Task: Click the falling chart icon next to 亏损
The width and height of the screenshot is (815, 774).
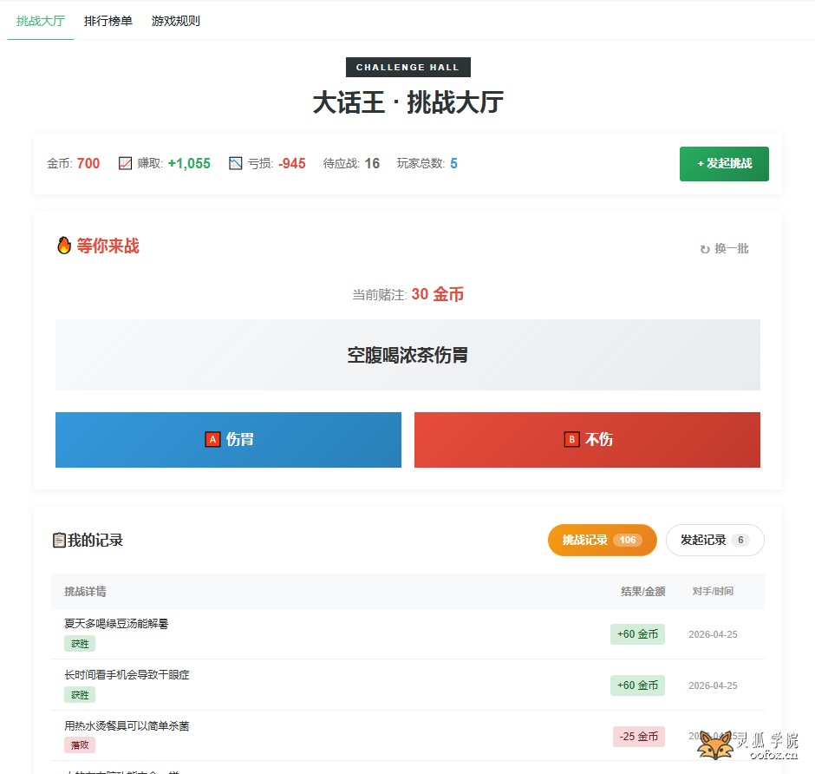Action: 236,163
